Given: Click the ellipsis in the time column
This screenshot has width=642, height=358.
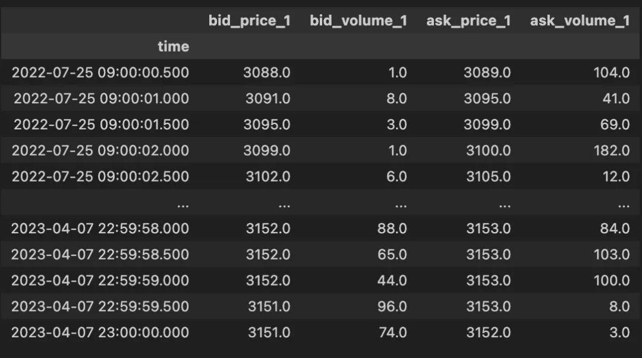Looking at the screenshot, I should 182,204.
